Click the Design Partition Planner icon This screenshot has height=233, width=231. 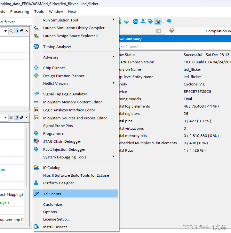pos(36,76)
